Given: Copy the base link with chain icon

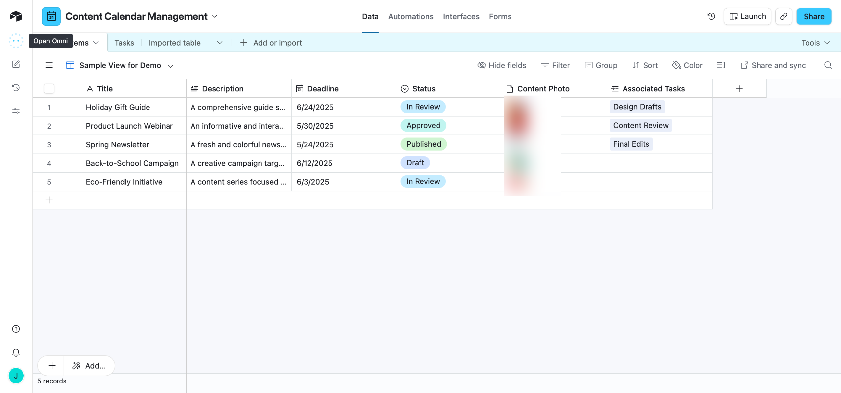Looking at the screenshot, I should click(x=784, y=16).
